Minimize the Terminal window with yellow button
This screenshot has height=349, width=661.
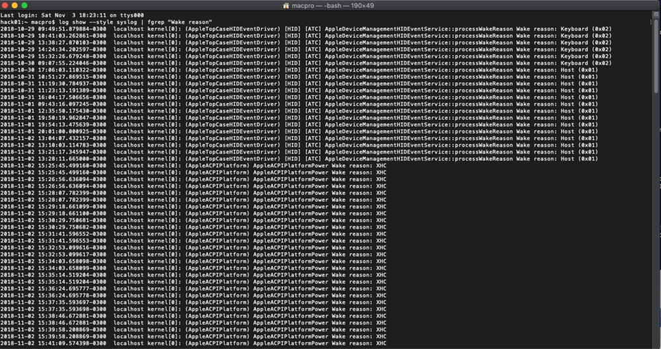click(15, 5)
